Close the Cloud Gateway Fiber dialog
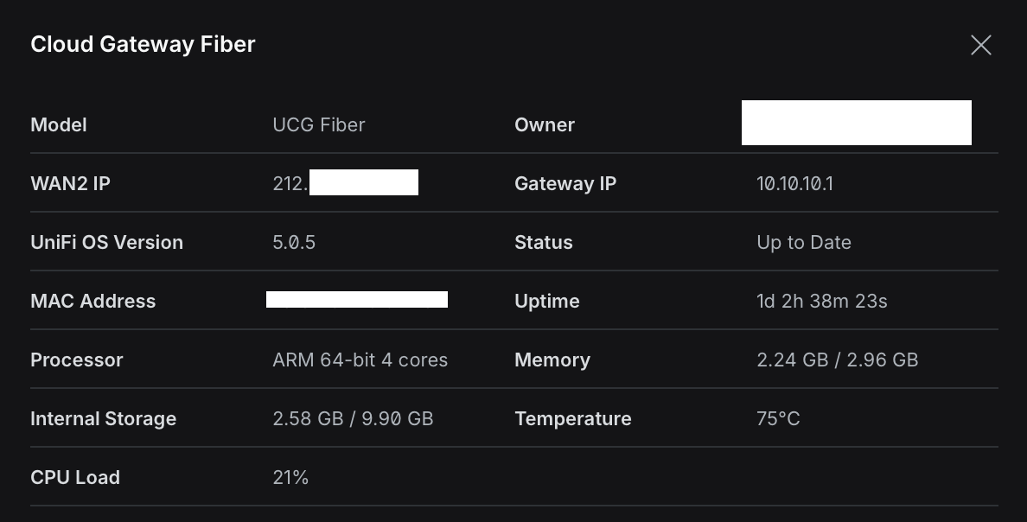 980,45
